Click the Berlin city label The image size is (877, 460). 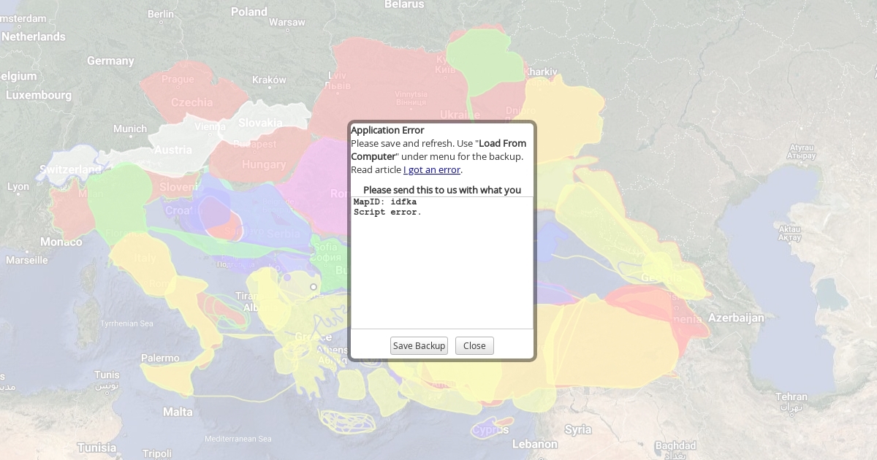click(x=161, y=14)
